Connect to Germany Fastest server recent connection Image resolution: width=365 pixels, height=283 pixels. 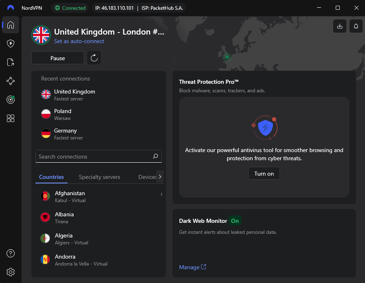[98, 134]
